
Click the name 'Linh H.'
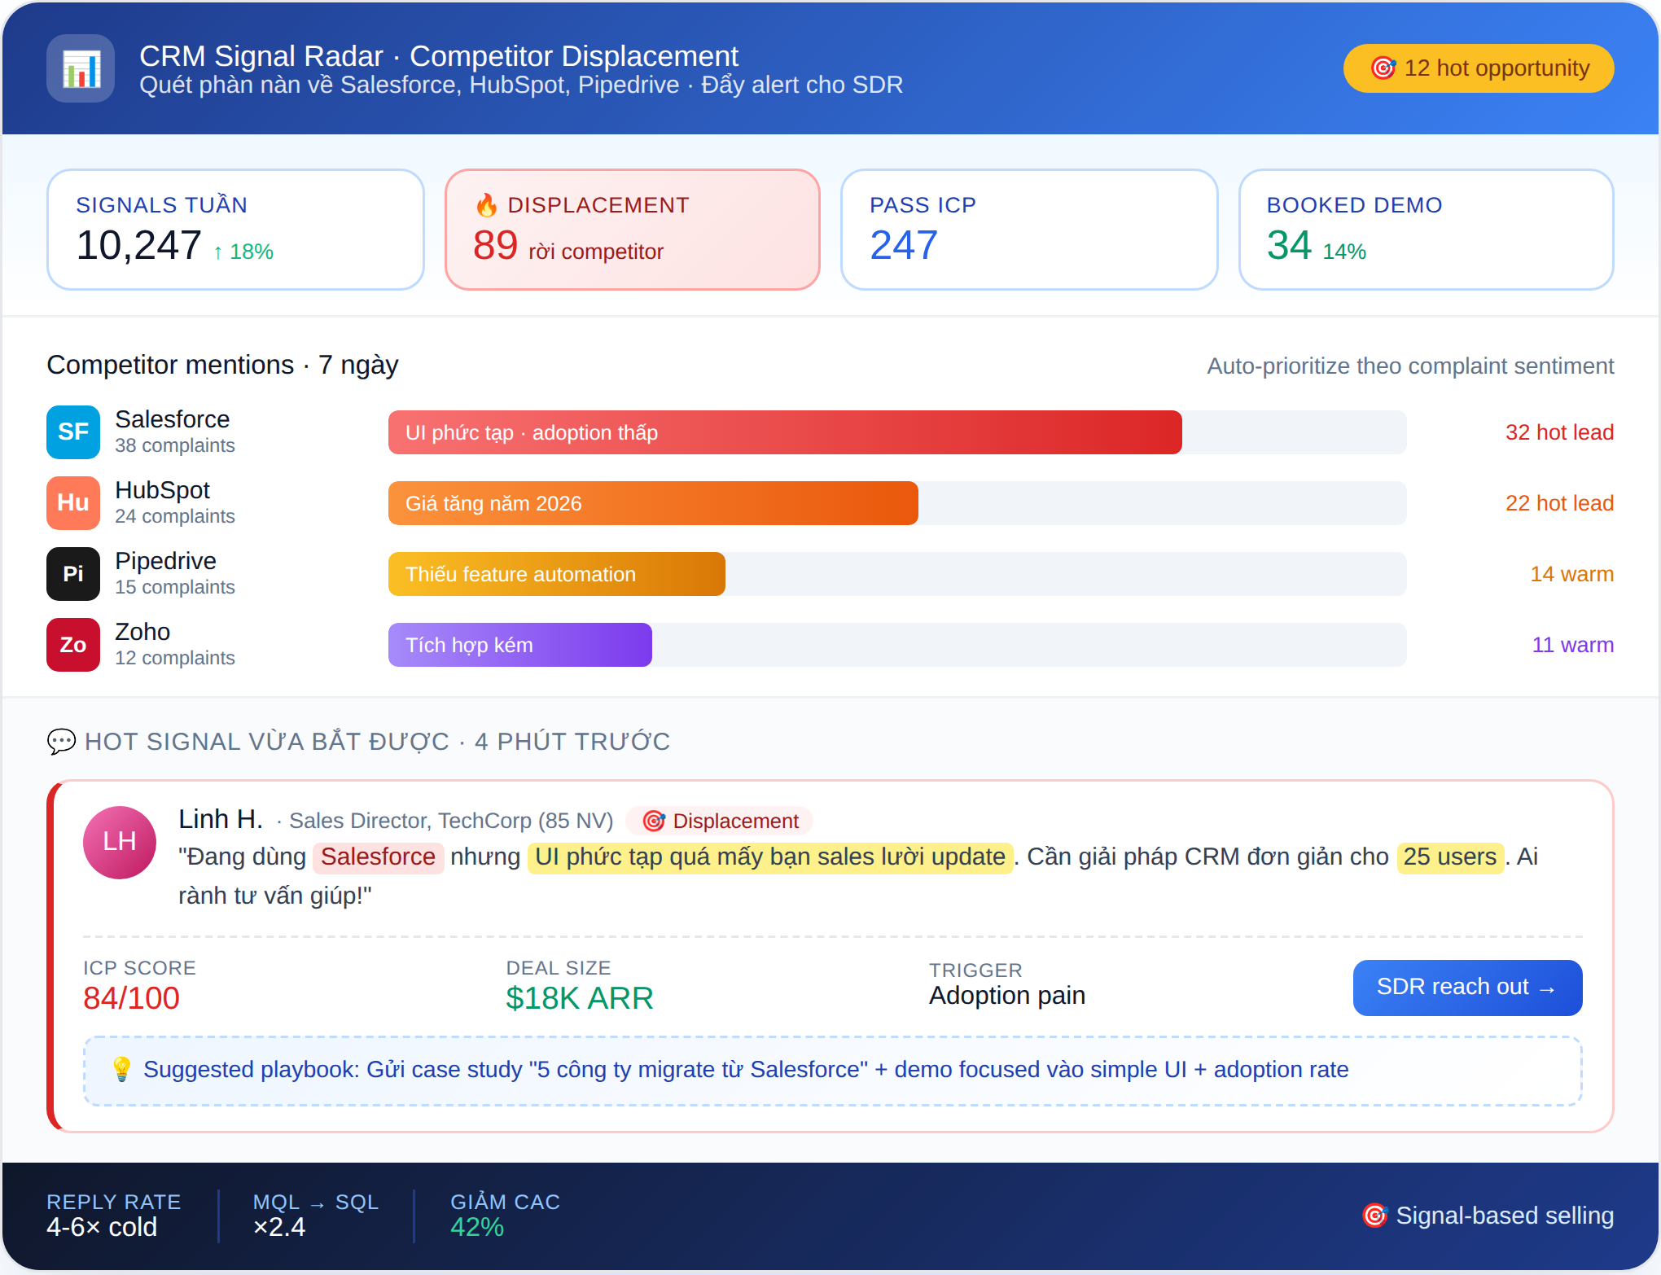point(221,819)
